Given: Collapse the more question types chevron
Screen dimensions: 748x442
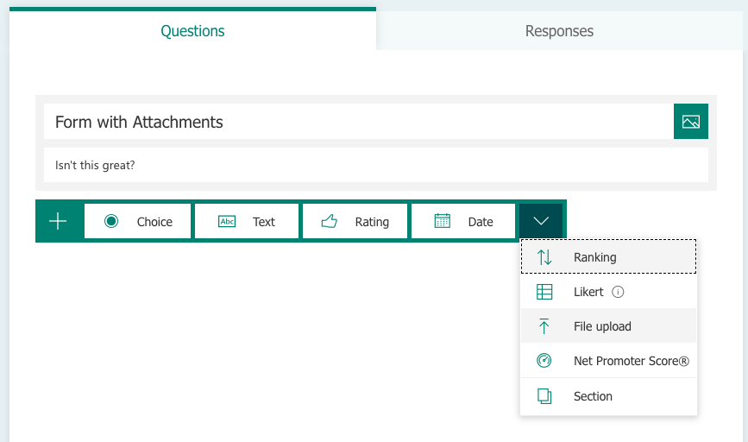Looking at the screenshot, I should click(541, 221).
